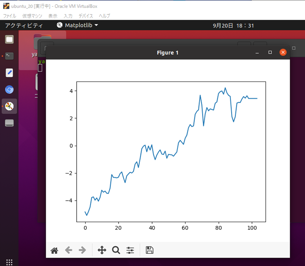Click the y-axis tick label −4
Screen dimensions: 305x266
coord(69,201)
